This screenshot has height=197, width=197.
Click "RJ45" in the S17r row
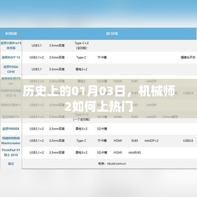point(135,117)
